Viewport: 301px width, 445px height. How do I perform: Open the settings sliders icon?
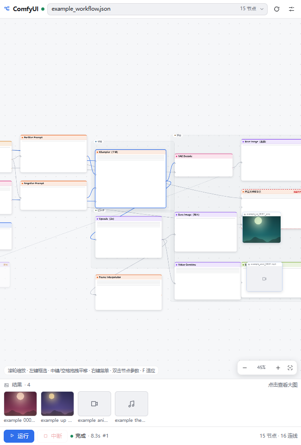(x=291, y=9)
